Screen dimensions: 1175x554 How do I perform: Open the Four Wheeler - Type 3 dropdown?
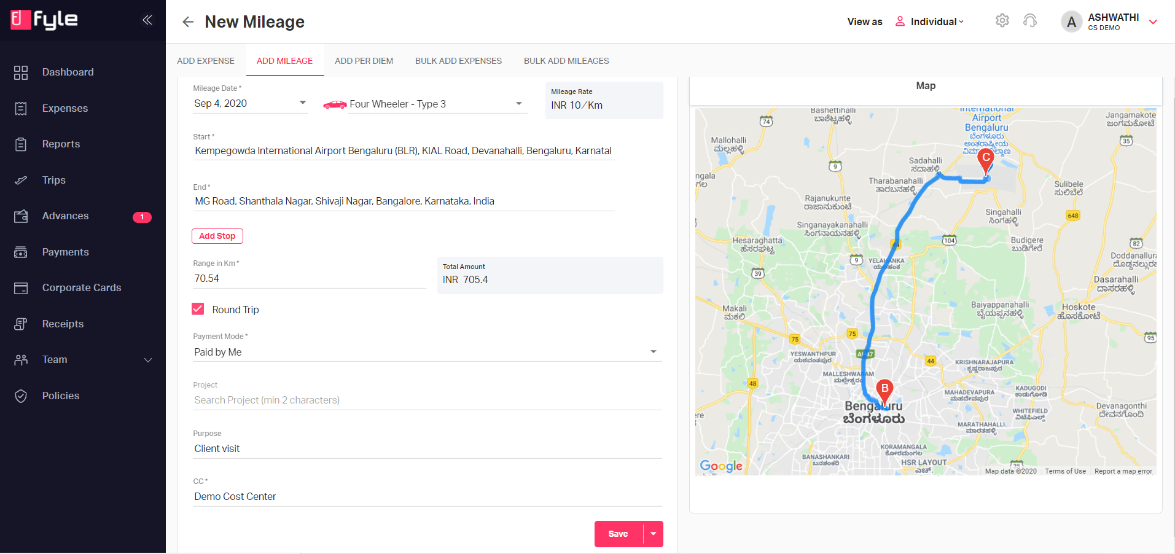tap(519, 103)
